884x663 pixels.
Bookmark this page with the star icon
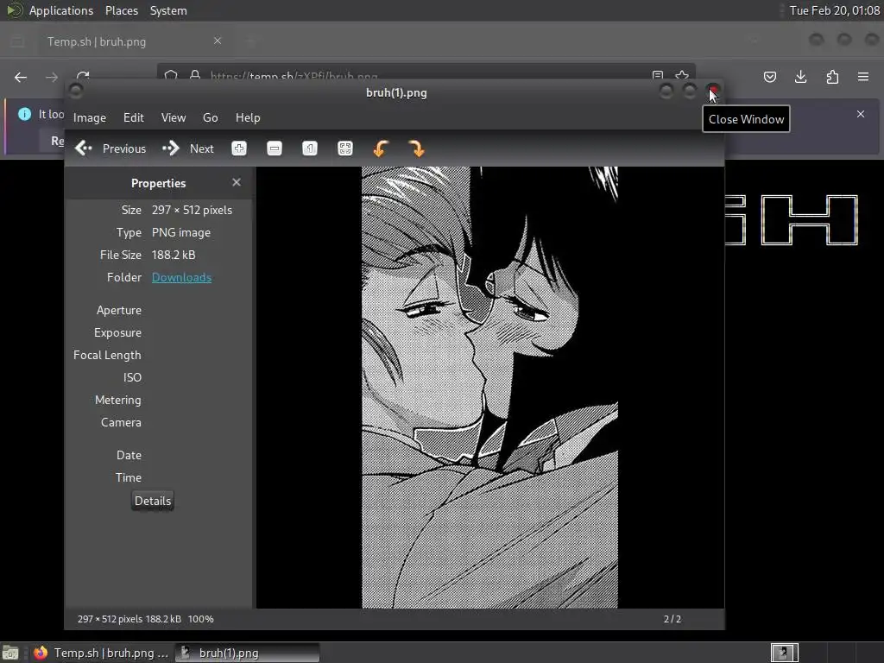click(x=682, y=76)
